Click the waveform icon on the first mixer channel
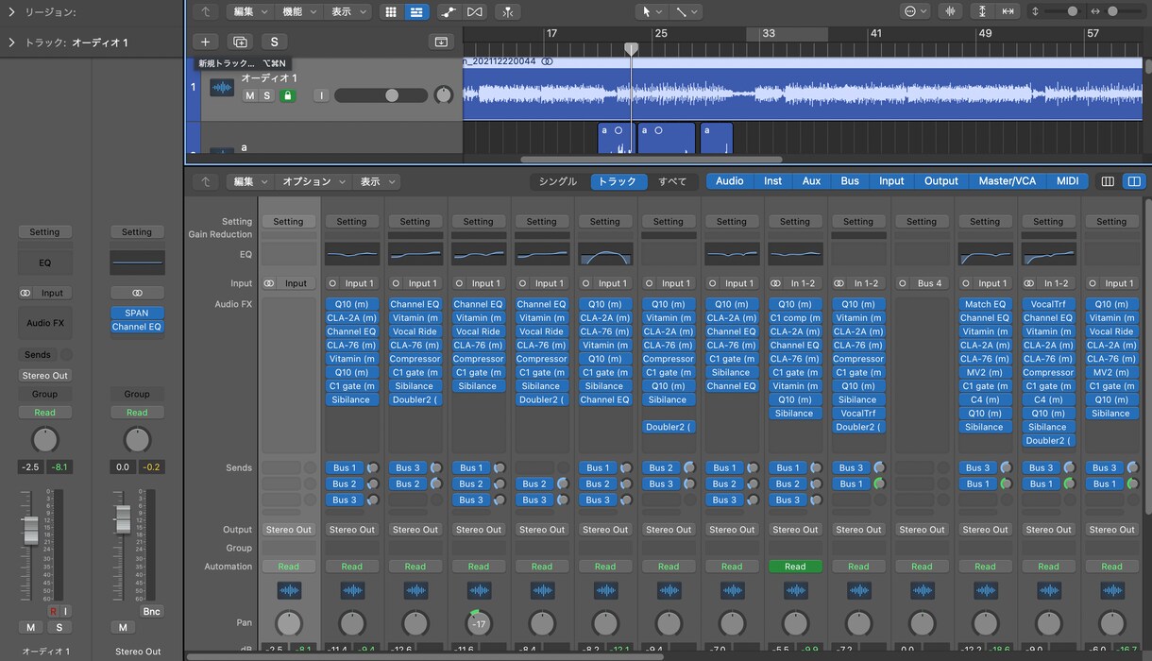Viewport: 1152px width, 661px height. pyautogui.click(x=289, y=590)
